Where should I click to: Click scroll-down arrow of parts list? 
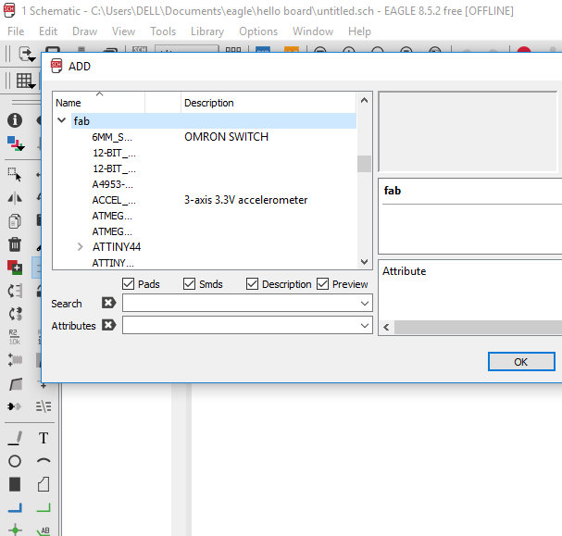364,262
